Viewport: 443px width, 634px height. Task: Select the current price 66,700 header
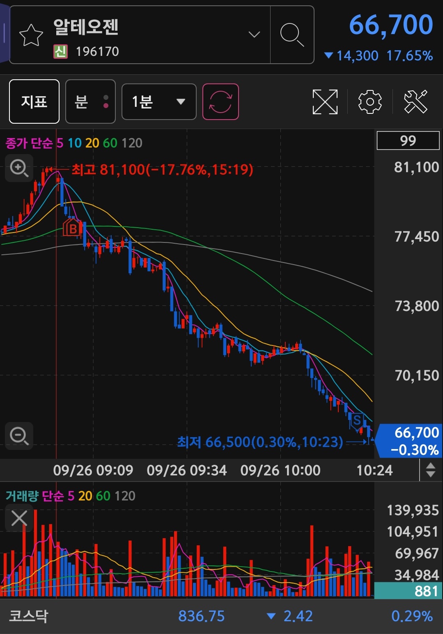pyautogui.click(x=391, y=25)
